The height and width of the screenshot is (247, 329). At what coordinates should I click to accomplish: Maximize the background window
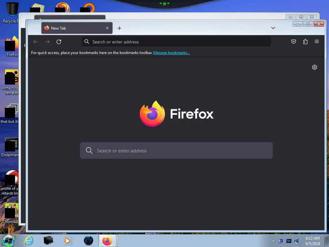click(x=301, y=17)
